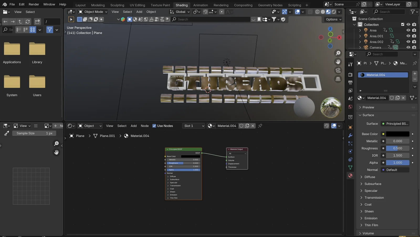Open the Material properties tab
Screen dimensions: 420x237
tap(350, 175)
